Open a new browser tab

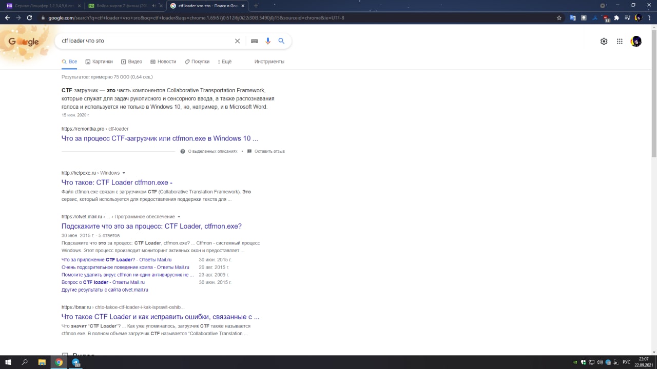(256, 6)
